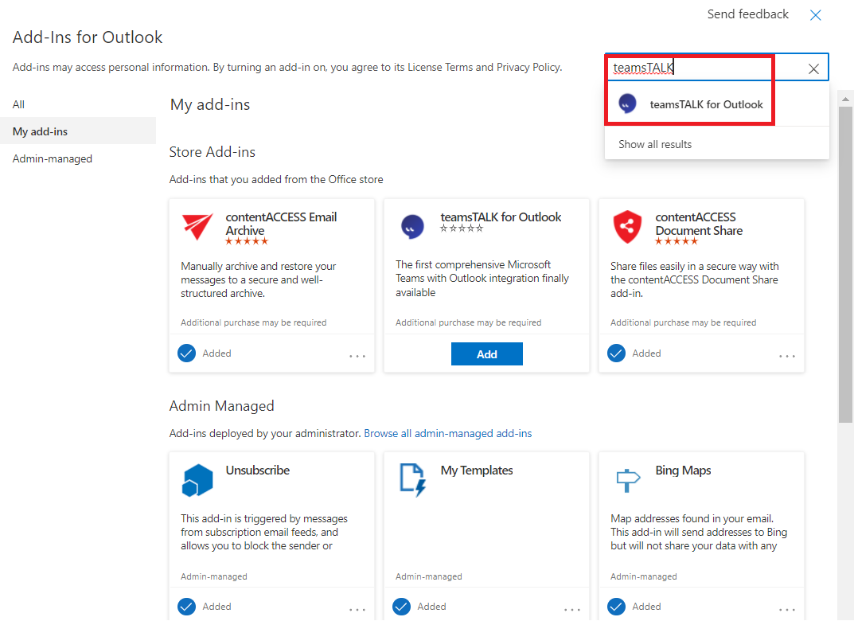Click the contentACCESS Email Archive paper plane icon

(197, 227)
